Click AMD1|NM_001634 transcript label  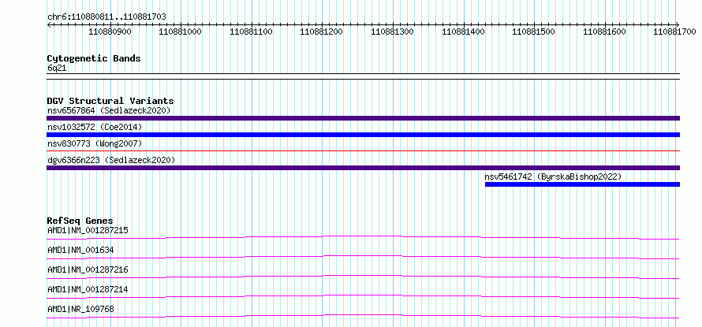pyautogui.click(x=80, y=250)
